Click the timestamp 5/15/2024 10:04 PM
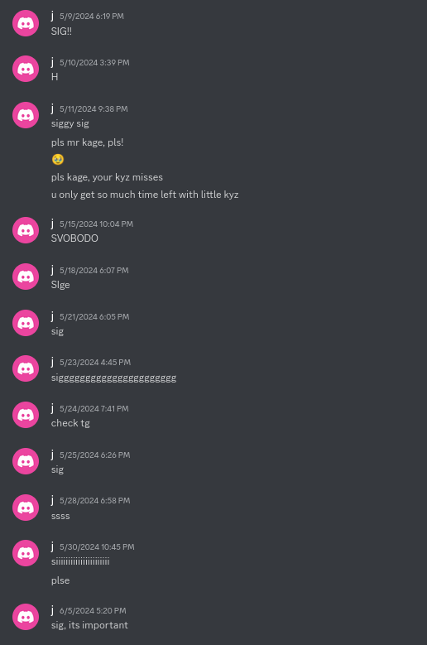The height and width of the screenshot is (645, 427). pos(96,224)
